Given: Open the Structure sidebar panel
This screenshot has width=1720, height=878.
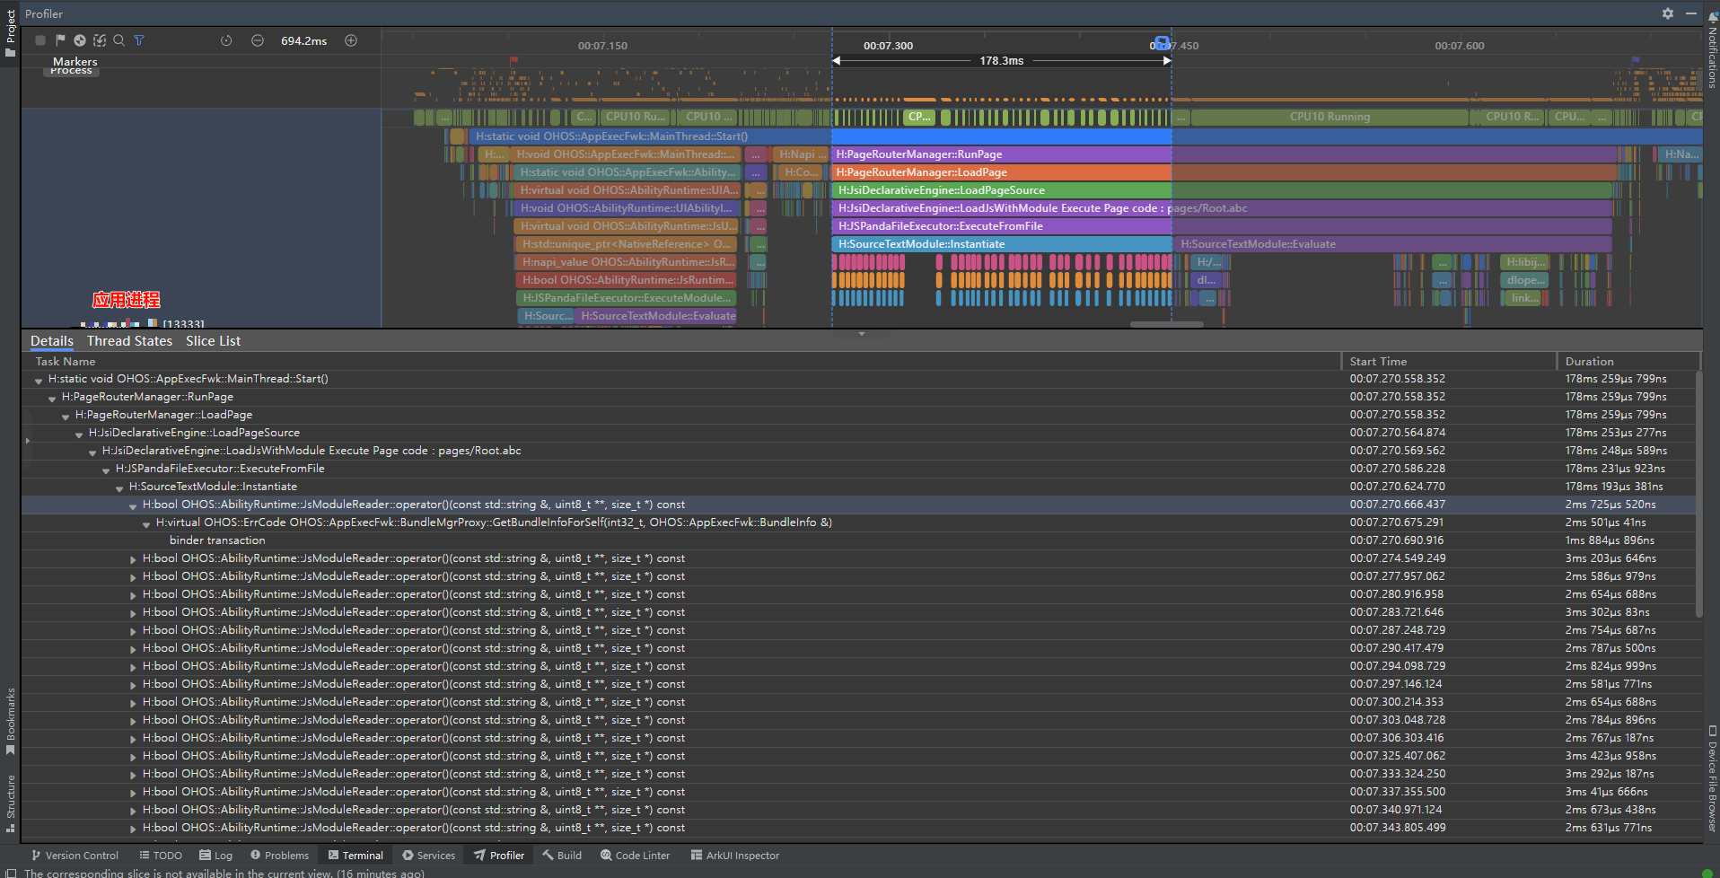Looking at the screenshot, I should (x=10, y=803).
